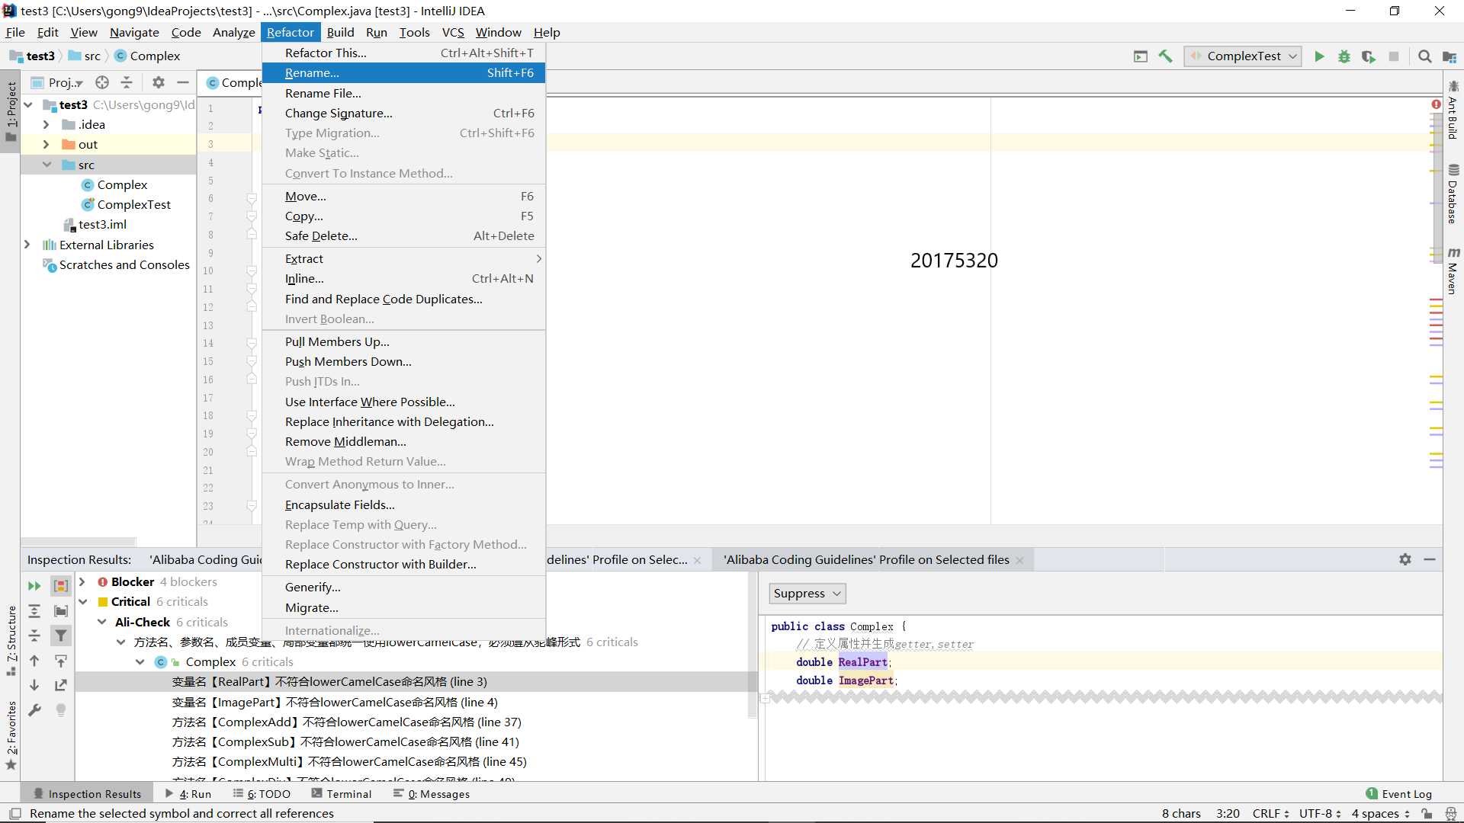Image resolution: width=1464 pixels, height=823 pixels.
Task: Open Search Everywhere magnifier icon
Action: pyautogui.click(x=1424, y=56)
